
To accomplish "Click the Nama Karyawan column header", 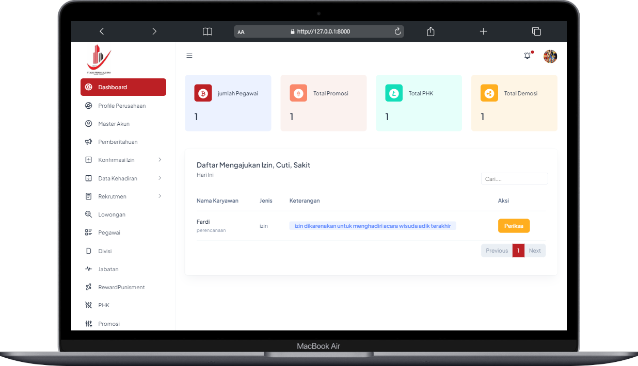I will (217, 201).
